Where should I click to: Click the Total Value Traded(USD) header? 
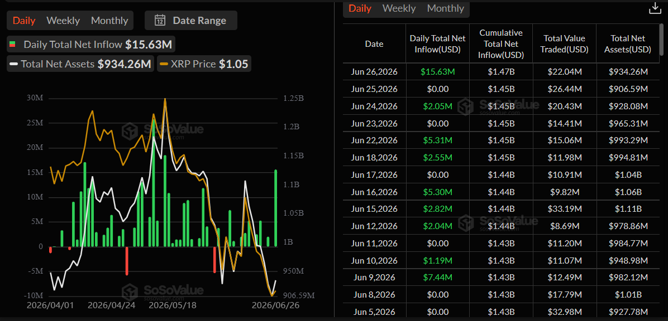[x=564, y=44]
